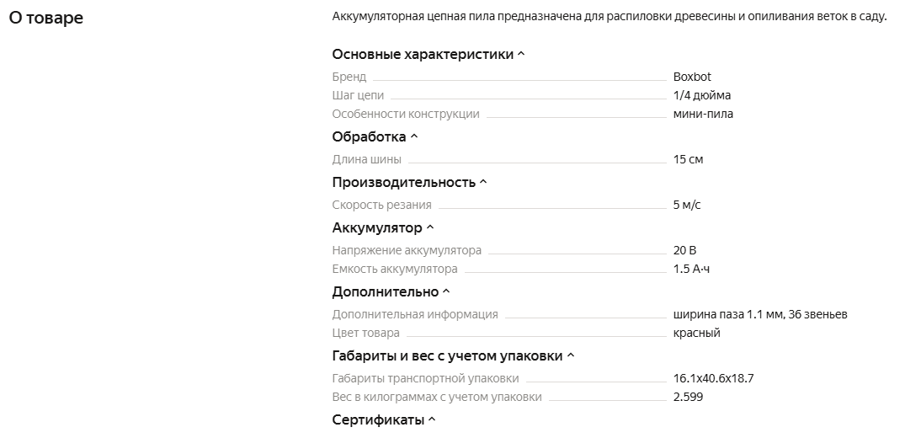Collapse the Основные характеристики section chevron
Image resolution: width=921 pixels, height=438 pixels.
(521, 55)
